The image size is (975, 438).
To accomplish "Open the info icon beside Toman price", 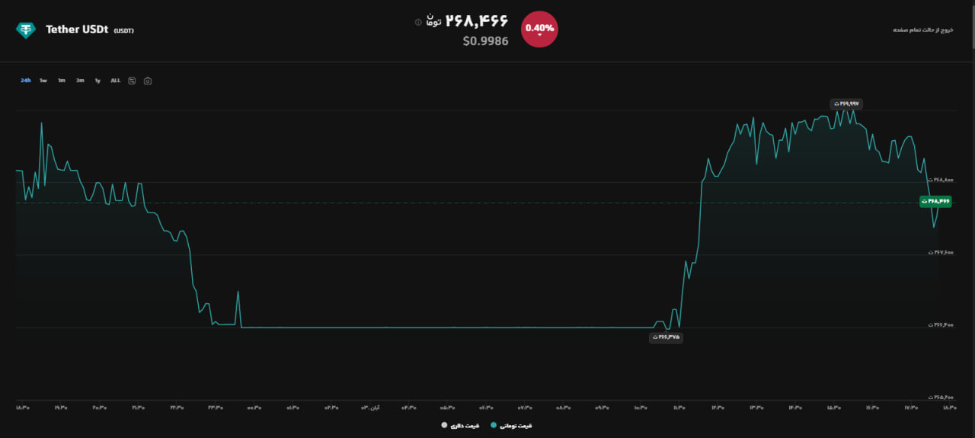I will 417,22.
